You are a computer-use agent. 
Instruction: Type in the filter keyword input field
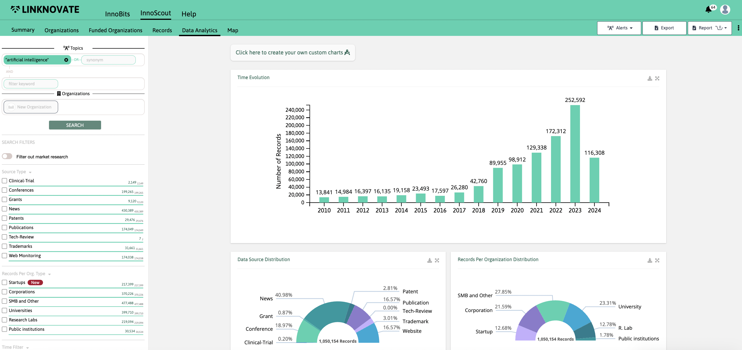[x=31, y=84]
